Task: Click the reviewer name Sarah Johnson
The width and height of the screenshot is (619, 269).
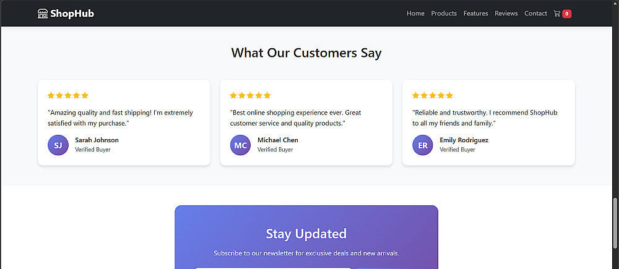Action: pyautogui.click(x=97, y=140)
